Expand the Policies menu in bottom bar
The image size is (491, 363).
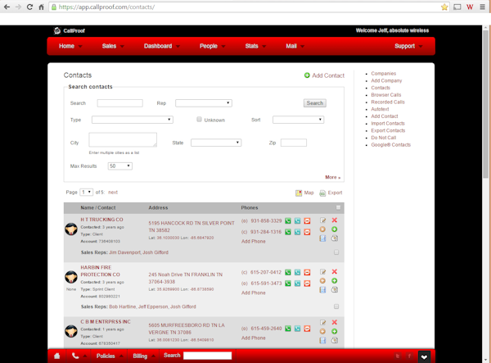(x=110, y=356)
